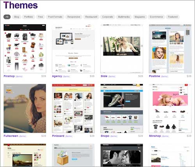Filter themes by Ecommerce
This screenshot has width=195, height=167.
156,17
